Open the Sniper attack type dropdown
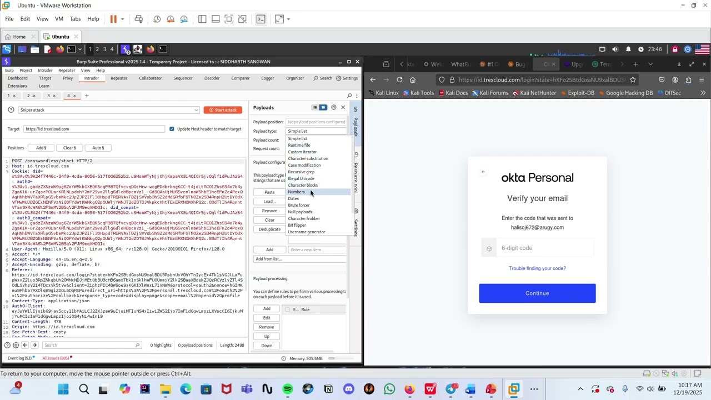This screenshot has width=711, height=400. (108, 110)
